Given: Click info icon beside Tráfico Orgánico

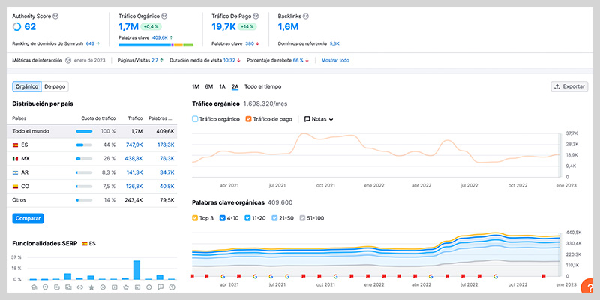Looking at the screenshot, I should pos(164,16).
